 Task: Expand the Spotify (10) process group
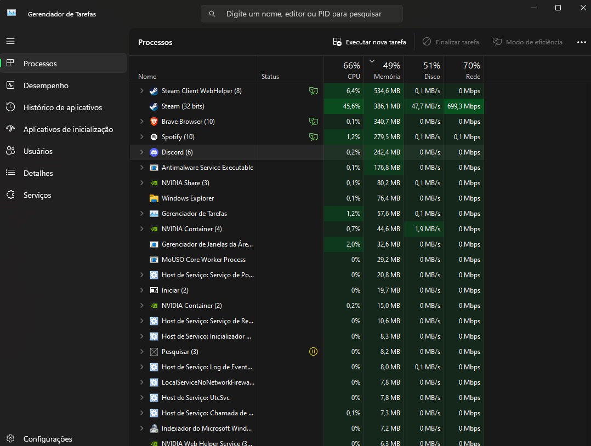click(141, 137)
